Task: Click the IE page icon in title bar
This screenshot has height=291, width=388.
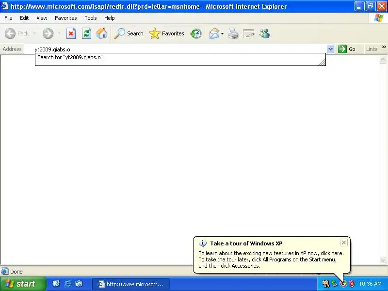Action: click(x=5, y=6)
